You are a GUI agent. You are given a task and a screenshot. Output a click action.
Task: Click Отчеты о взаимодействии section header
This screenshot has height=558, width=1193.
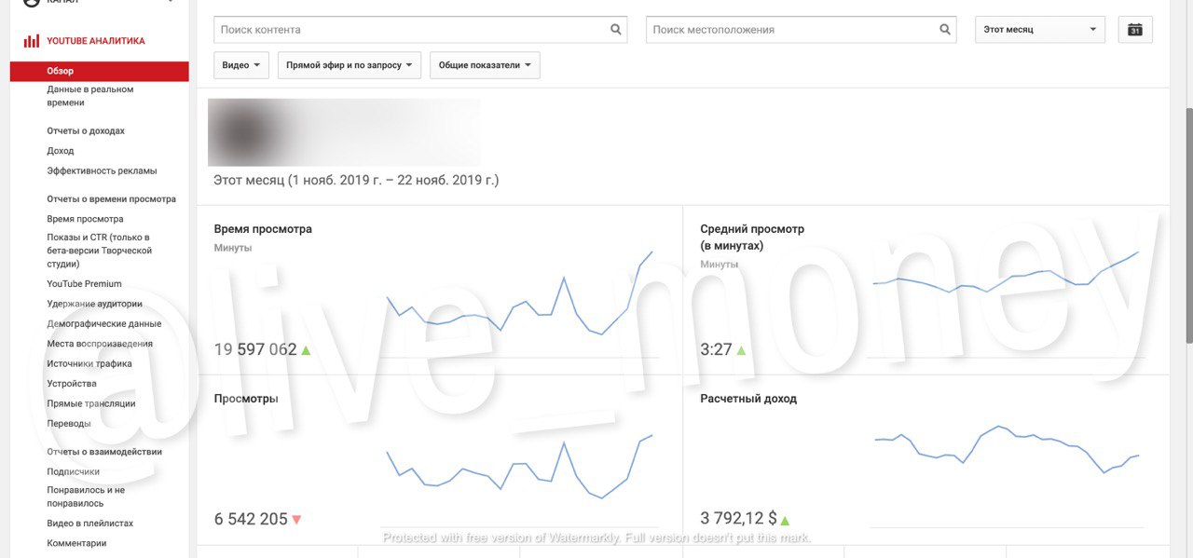coord(104,452)
